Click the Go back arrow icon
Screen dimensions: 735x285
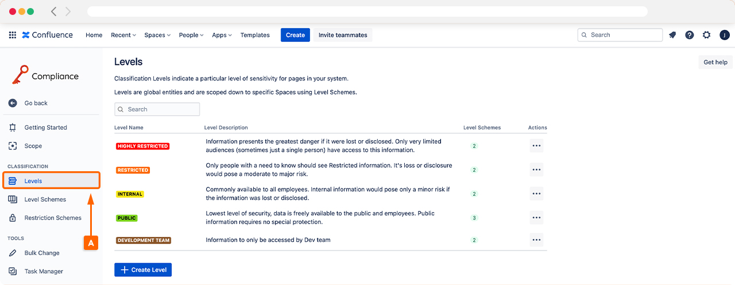coord(13,103)
